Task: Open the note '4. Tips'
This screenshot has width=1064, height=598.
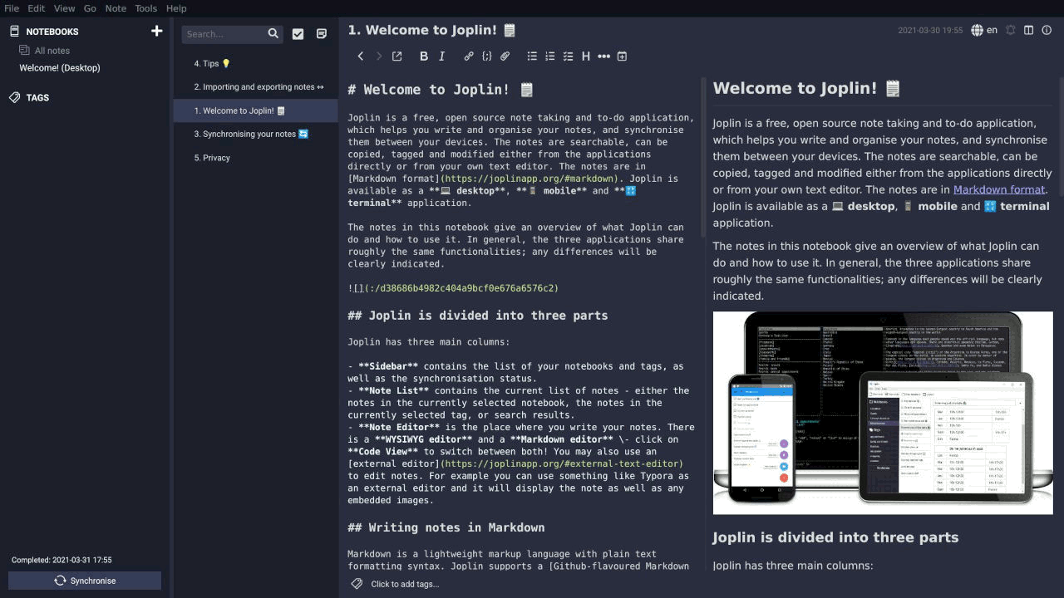Action: point(255,64)
